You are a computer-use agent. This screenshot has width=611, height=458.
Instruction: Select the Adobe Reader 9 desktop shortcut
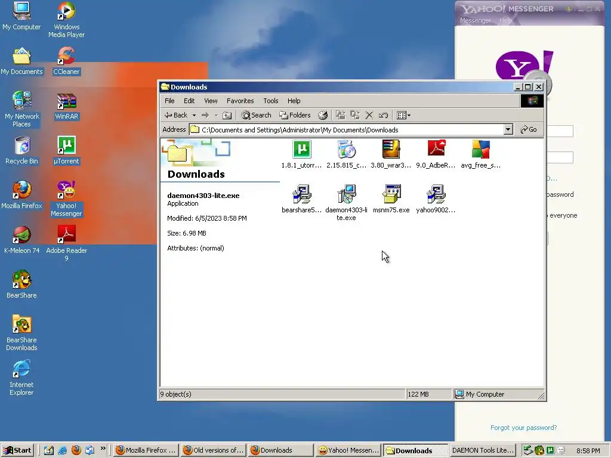(66, 244)
